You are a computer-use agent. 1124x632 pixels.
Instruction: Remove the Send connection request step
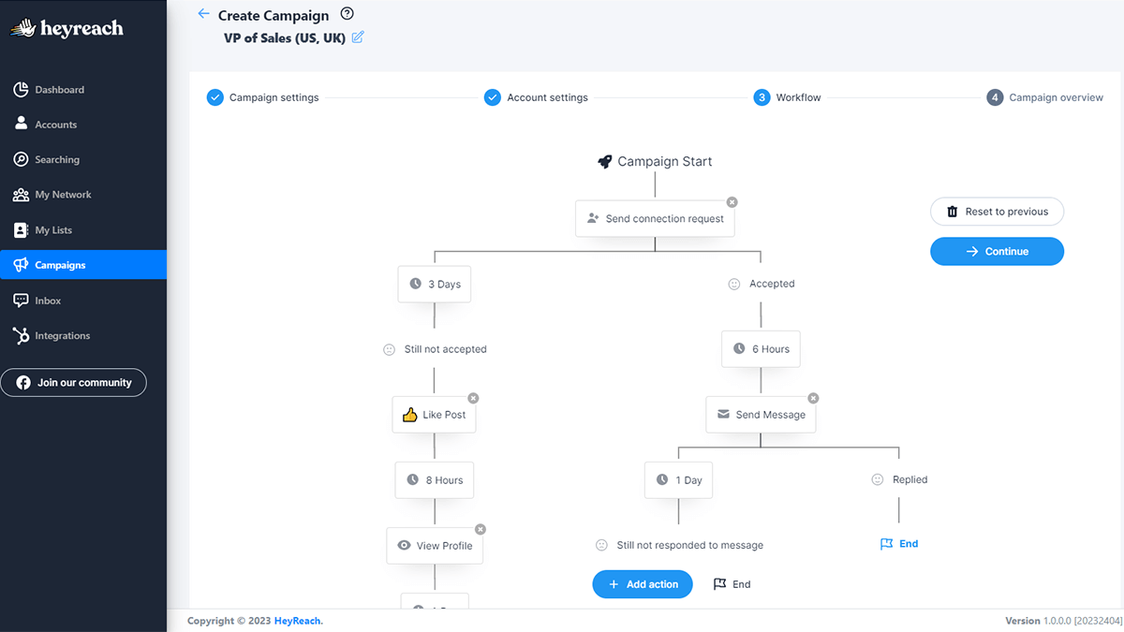(x=732, y=201)
